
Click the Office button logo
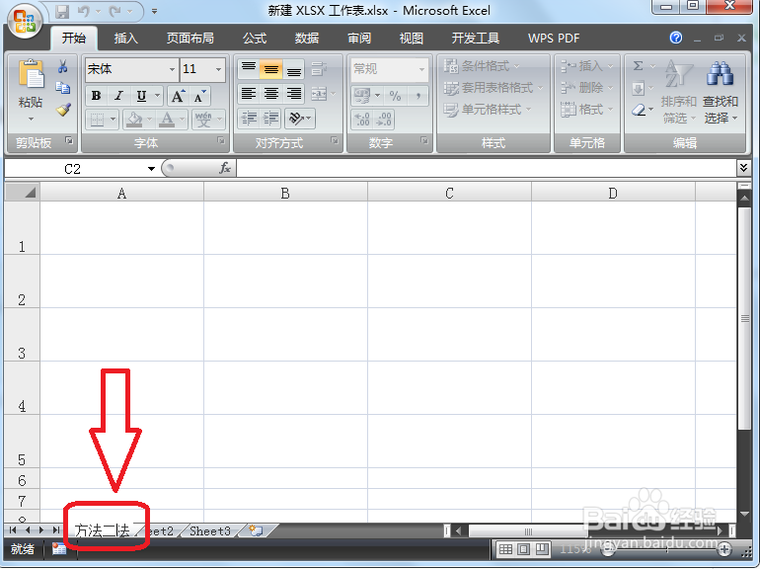pyautogui.click(x=25, y=22)
